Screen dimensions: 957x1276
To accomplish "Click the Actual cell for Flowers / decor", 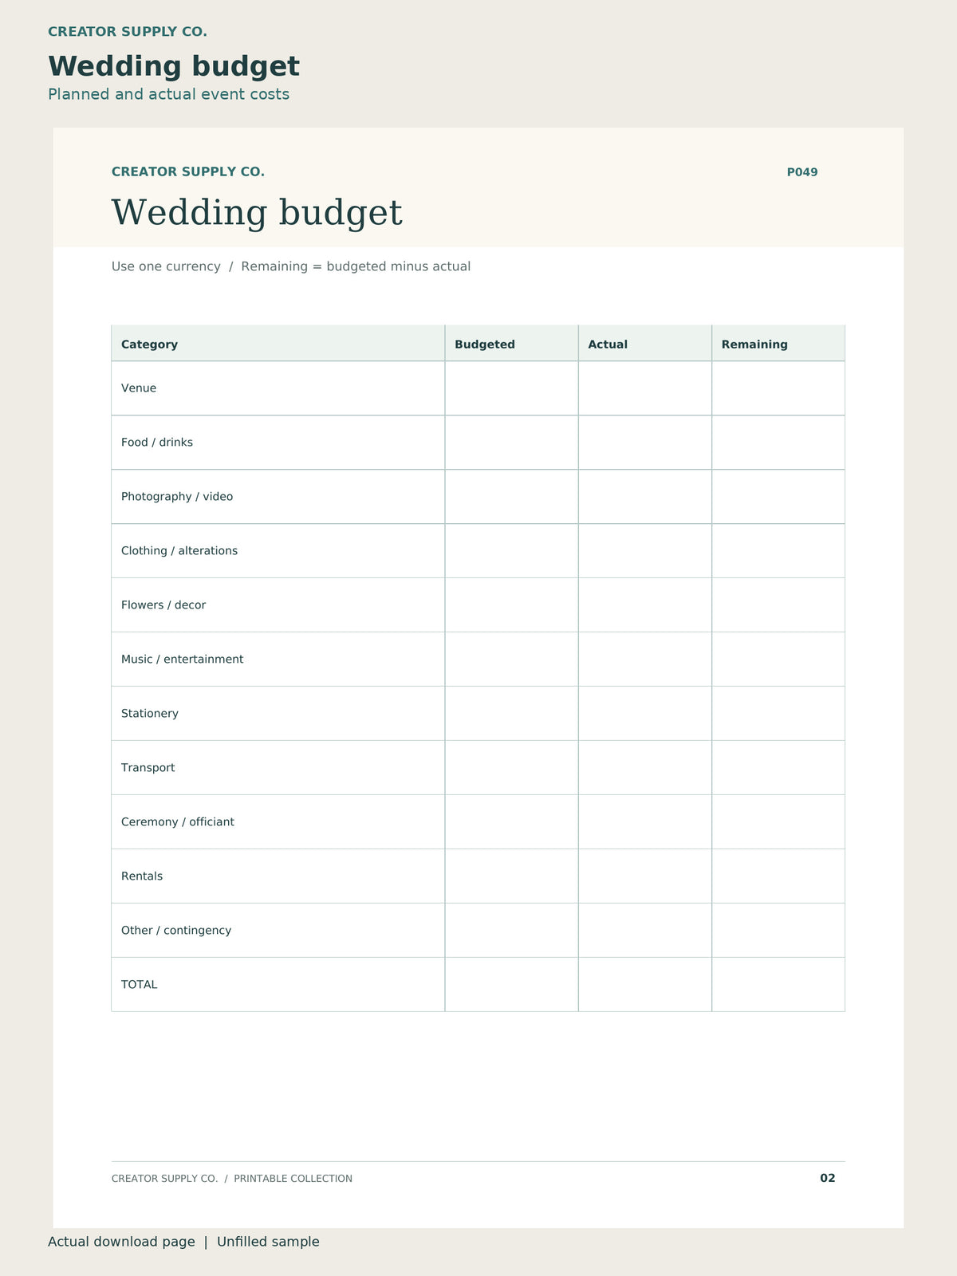I will 645,605.
